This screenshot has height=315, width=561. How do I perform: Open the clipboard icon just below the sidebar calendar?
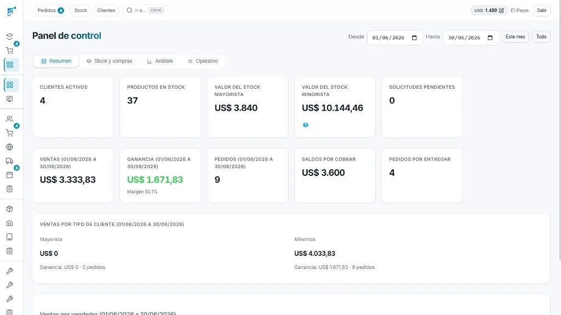click(10, 188)
